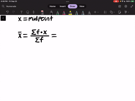This screenshot has height=101, width=135.
Task: Open the settings gear icon
Action: click(126, 6)
